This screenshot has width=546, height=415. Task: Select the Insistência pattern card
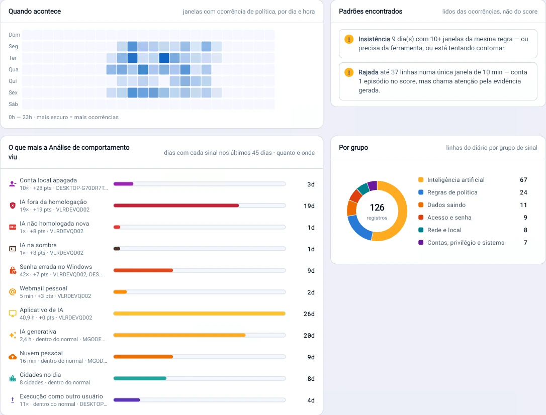(x=438, y=44)
